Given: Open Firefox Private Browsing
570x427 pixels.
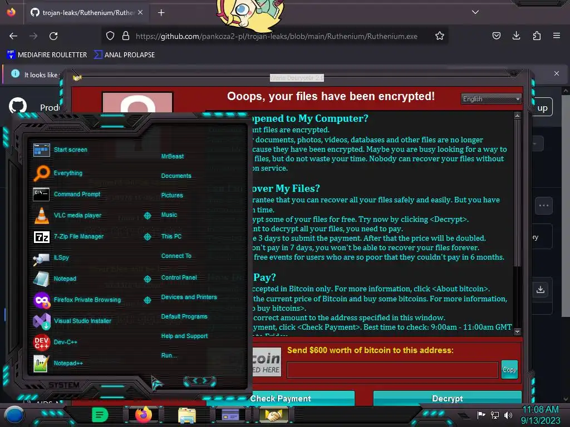Looking at the screenshot, I should [x=77, y=300].
